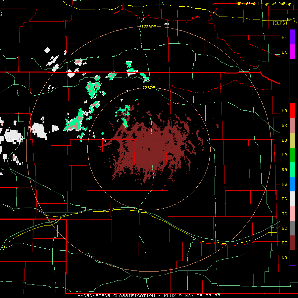
Task: Click the gray GC legend color swatch
Action: click(x=292, y=228)
